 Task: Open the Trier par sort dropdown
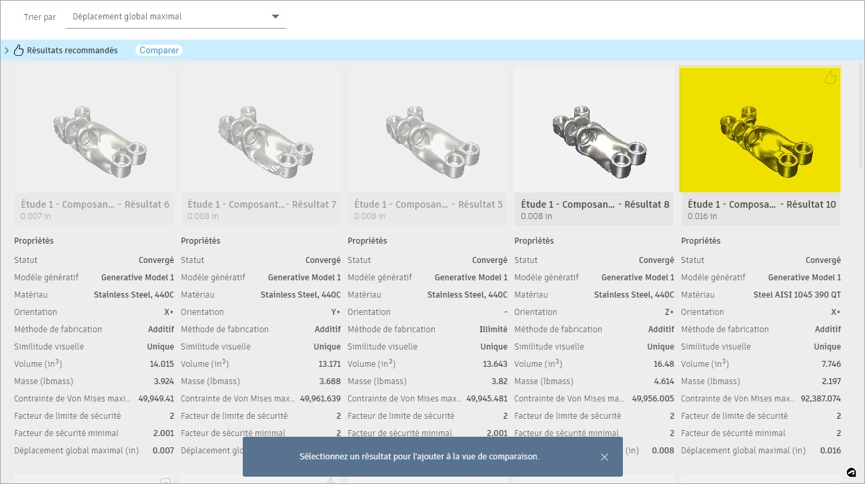click(x=175, y=17)
